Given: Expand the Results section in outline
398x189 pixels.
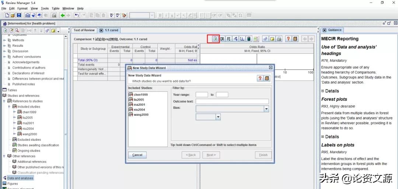Looking at the screenshot, I should click(4, 46).
